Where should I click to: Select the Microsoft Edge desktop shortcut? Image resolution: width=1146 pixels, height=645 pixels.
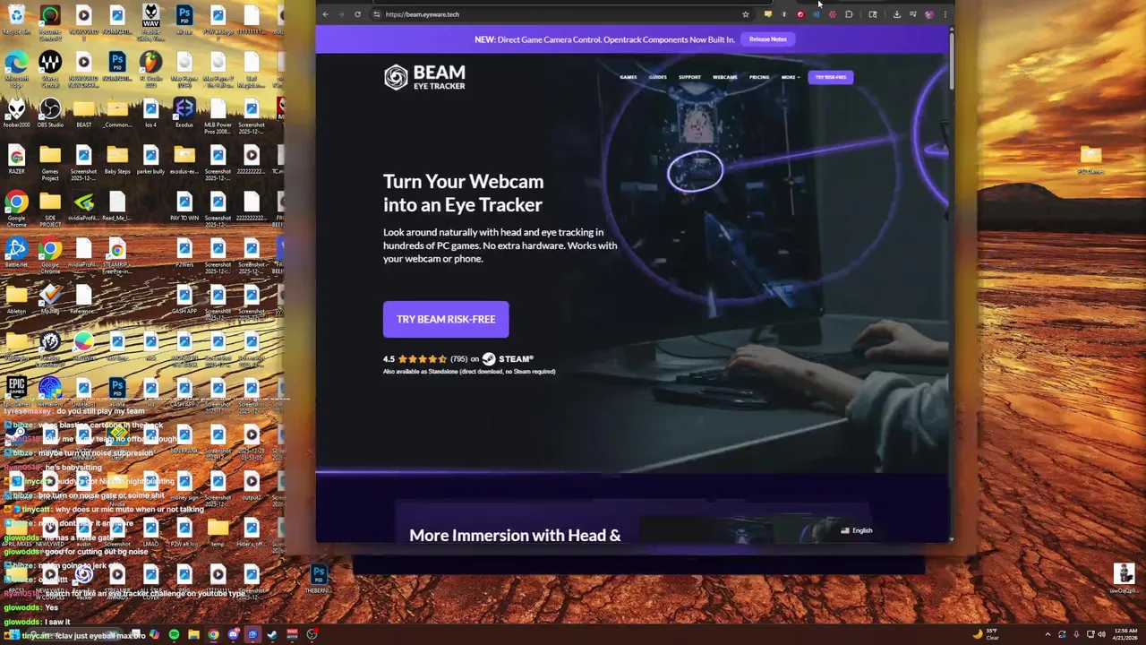click(16, 68)
